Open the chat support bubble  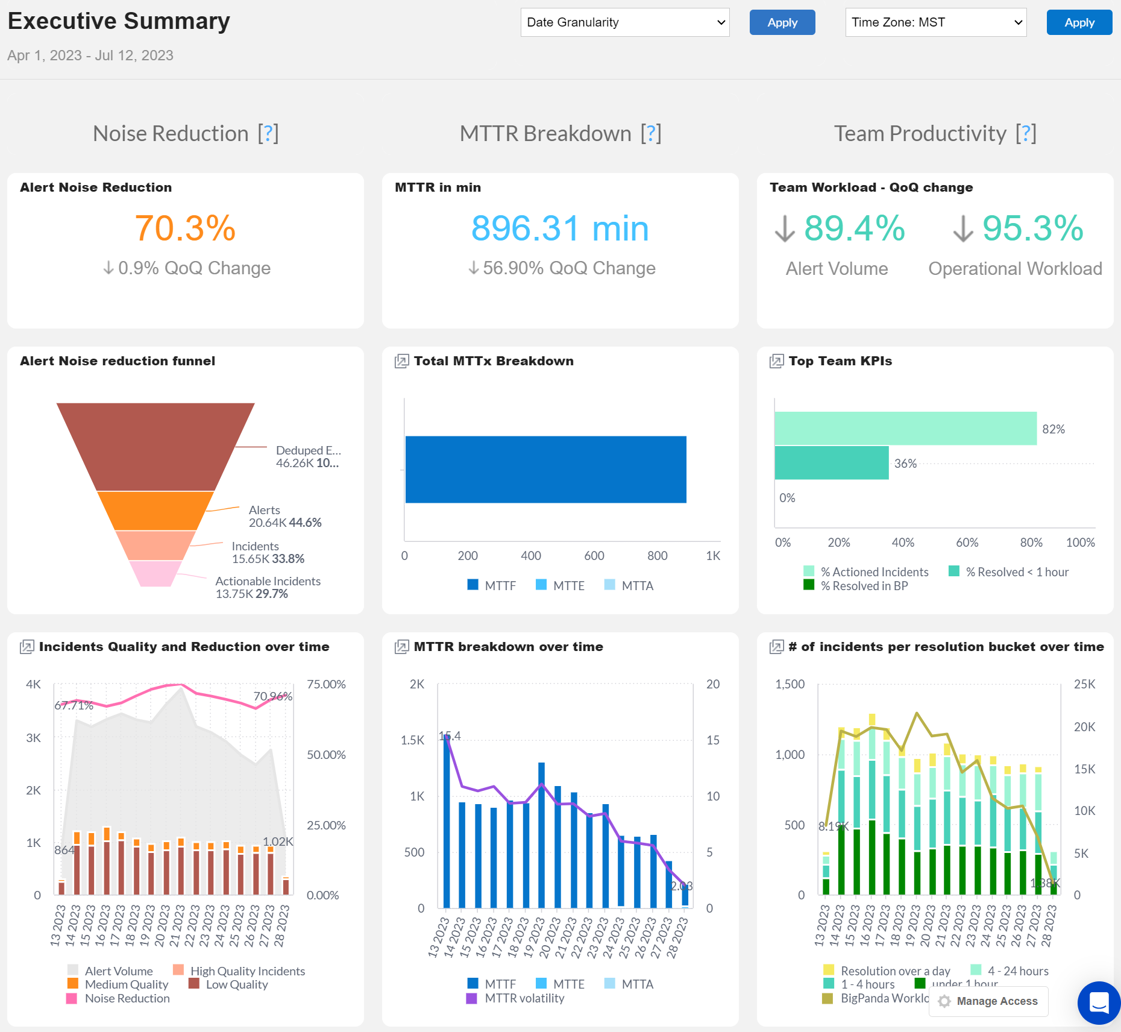coord(1098,1003)
